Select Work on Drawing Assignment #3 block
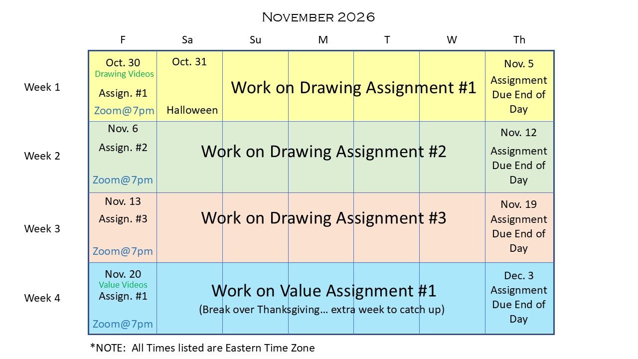This screenshot has height=359, width=638. click(323, 218)
